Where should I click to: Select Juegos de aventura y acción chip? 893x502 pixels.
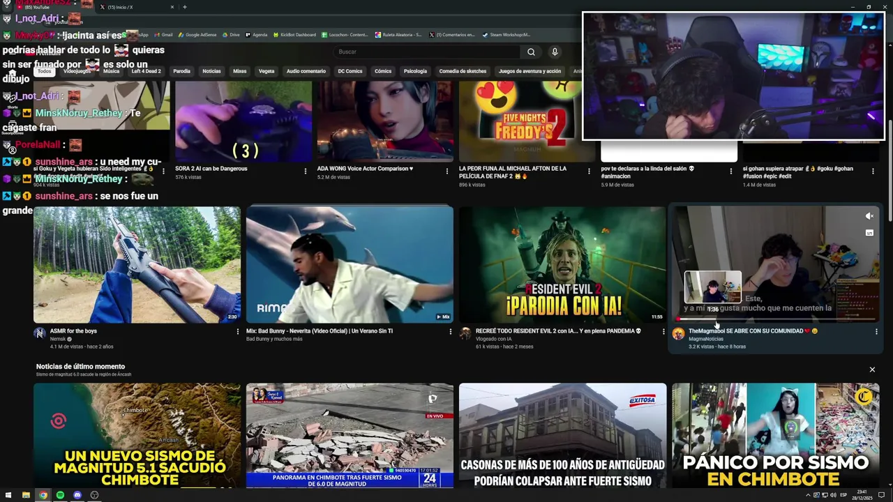click(x=530, y=71)
